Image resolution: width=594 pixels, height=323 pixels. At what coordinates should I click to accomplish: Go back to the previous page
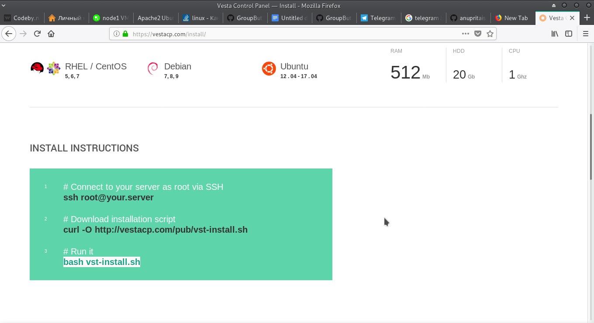click(9, 34)
